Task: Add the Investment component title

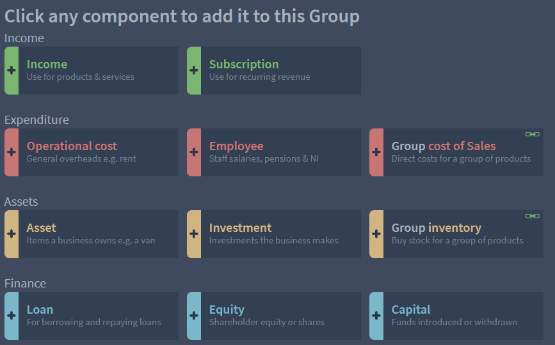Action: [240, 227]
